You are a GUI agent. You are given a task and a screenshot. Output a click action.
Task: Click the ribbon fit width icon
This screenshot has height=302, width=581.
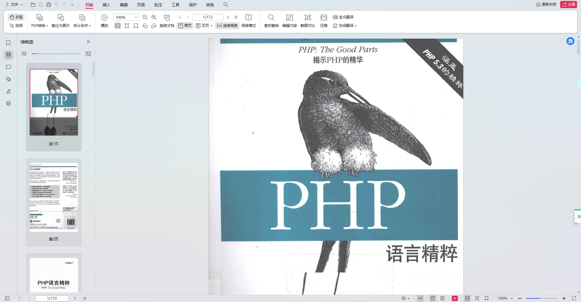click(136, 26)
